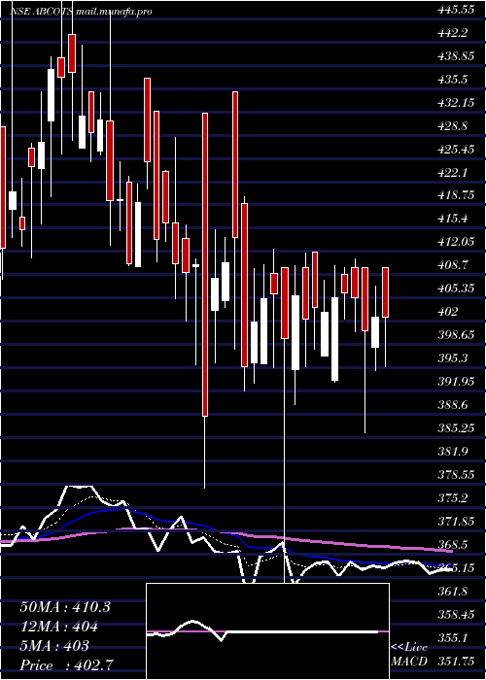Viewport: 486px width, 680px height.
Task: Click the 438.85 price axis label
Action: tap(456, 56)
